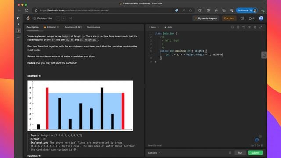281x158 pixels.
Task: Click the Premium button
Action: click(x=229, y=18)
